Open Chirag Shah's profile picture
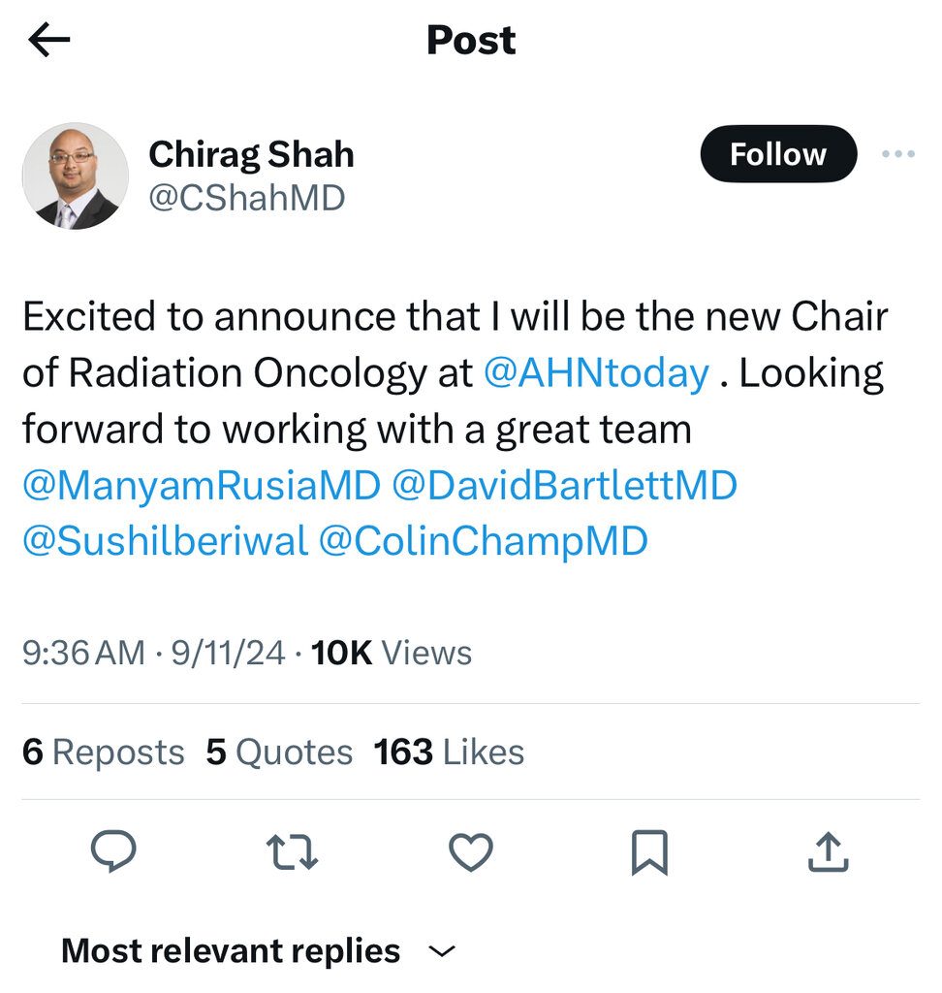The height and width of the screenshot is (993, 942). [x=76, y=176]
